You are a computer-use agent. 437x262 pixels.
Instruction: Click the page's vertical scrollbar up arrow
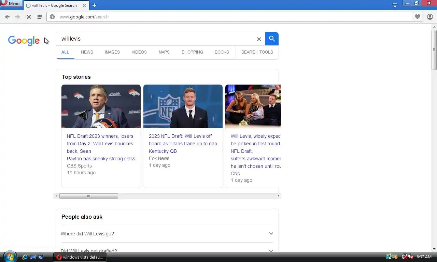pyautogui.click(x=434, y=27)
